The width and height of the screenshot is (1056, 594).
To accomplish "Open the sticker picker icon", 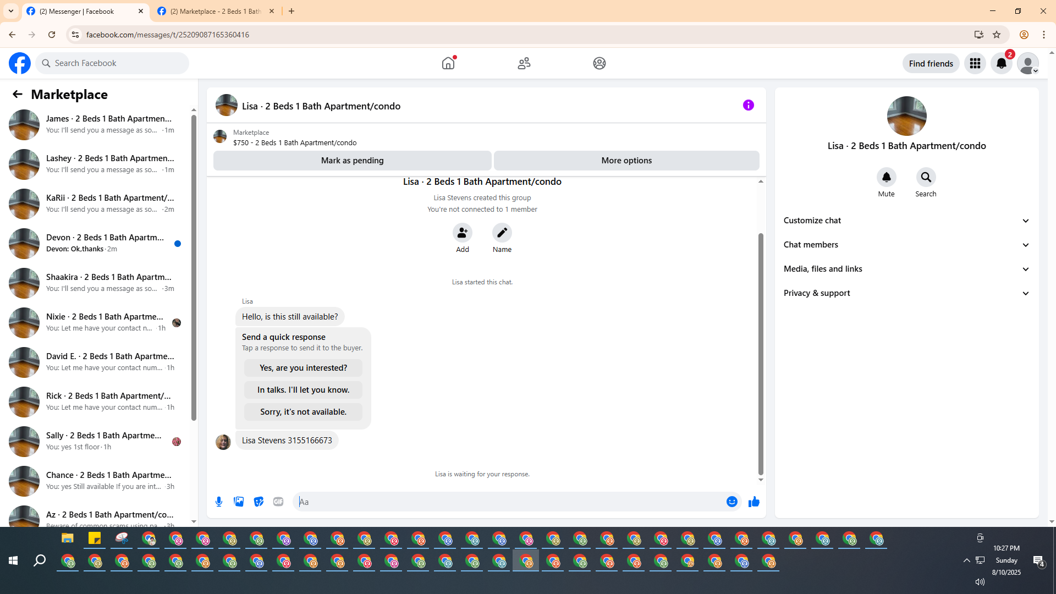I will (258, 502).
